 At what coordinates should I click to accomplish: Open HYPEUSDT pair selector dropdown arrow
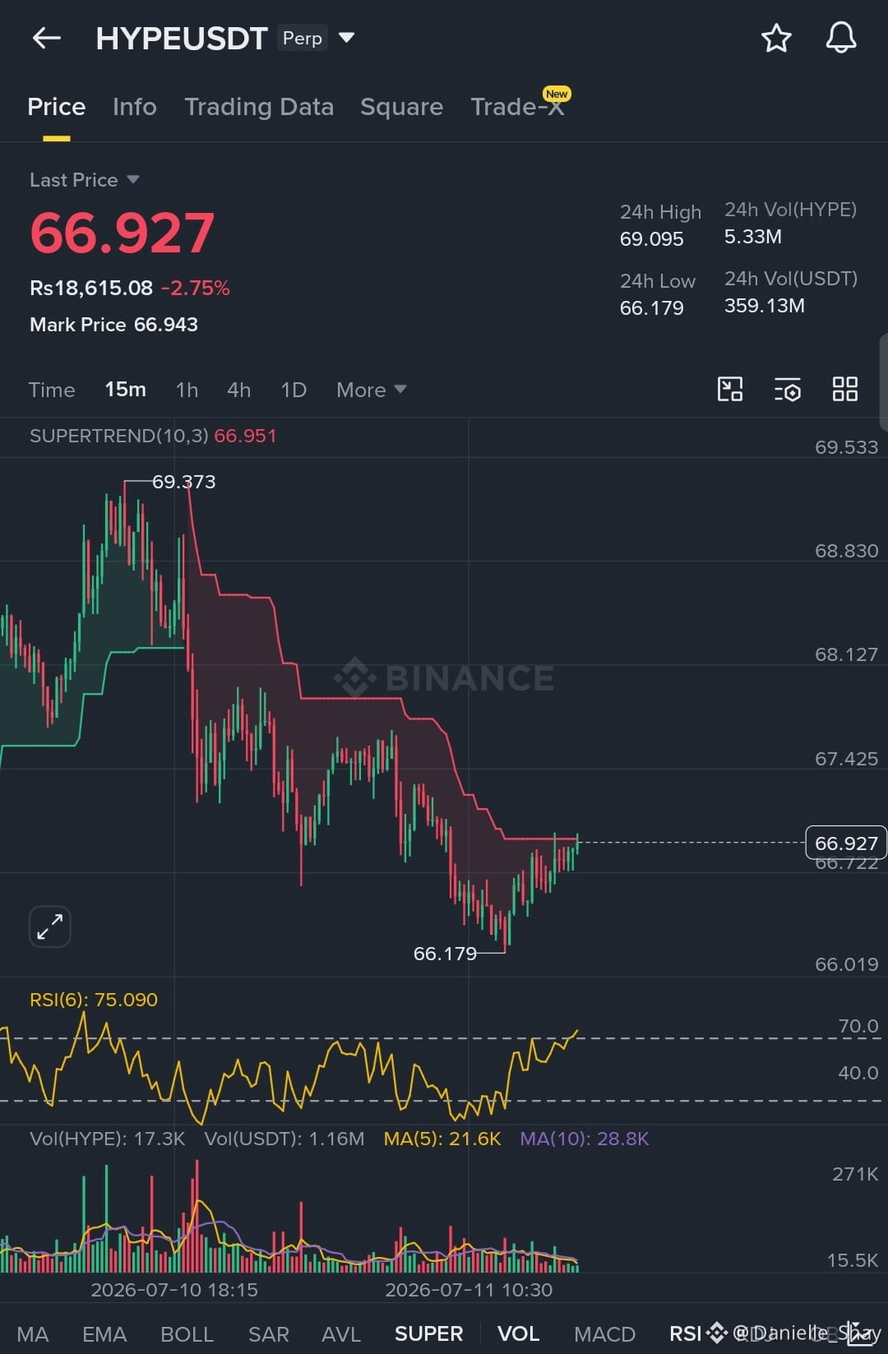[x=347, y=38]
